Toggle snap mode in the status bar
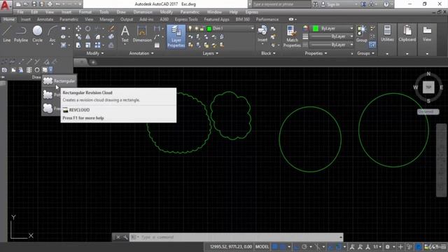The height and width of the screenshot is (252, 448). coord(283,246)
